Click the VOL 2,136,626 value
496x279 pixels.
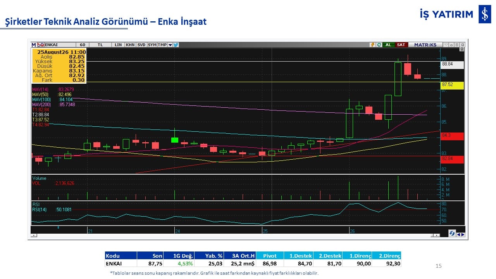64,183
